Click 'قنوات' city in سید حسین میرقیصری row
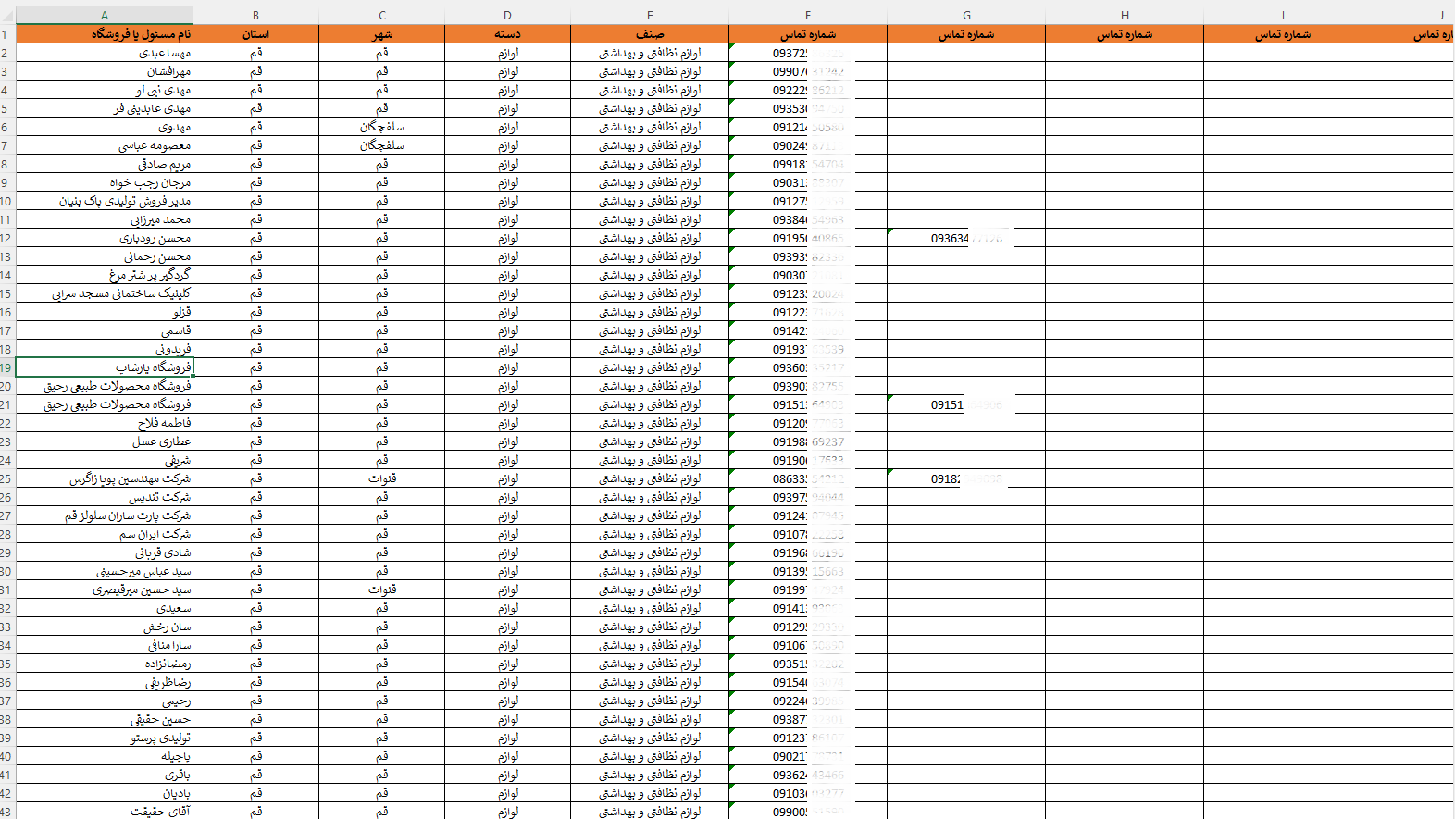This screenshot has width=1455, height=819. [x=382, y=589]
